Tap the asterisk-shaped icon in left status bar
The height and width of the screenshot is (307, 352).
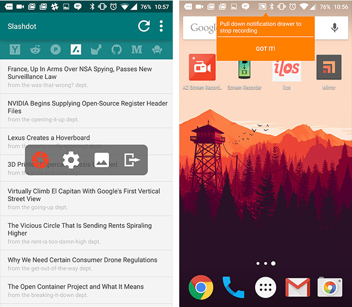55,6
